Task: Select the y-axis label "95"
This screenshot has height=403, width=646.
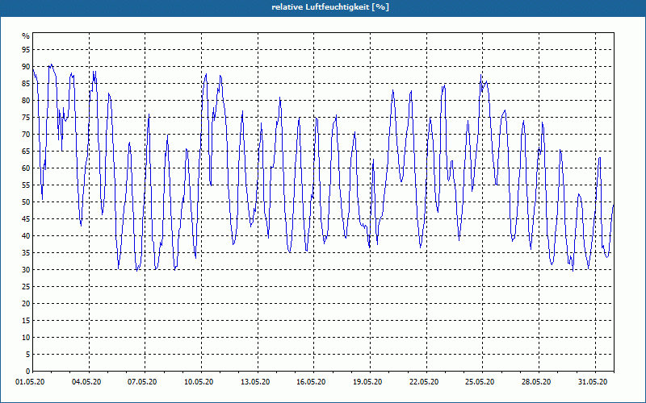Action: [x=26, y=50]
